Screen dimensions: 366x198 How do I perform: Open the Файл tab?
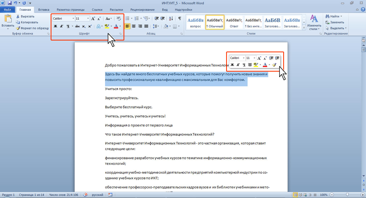point(7,10)
